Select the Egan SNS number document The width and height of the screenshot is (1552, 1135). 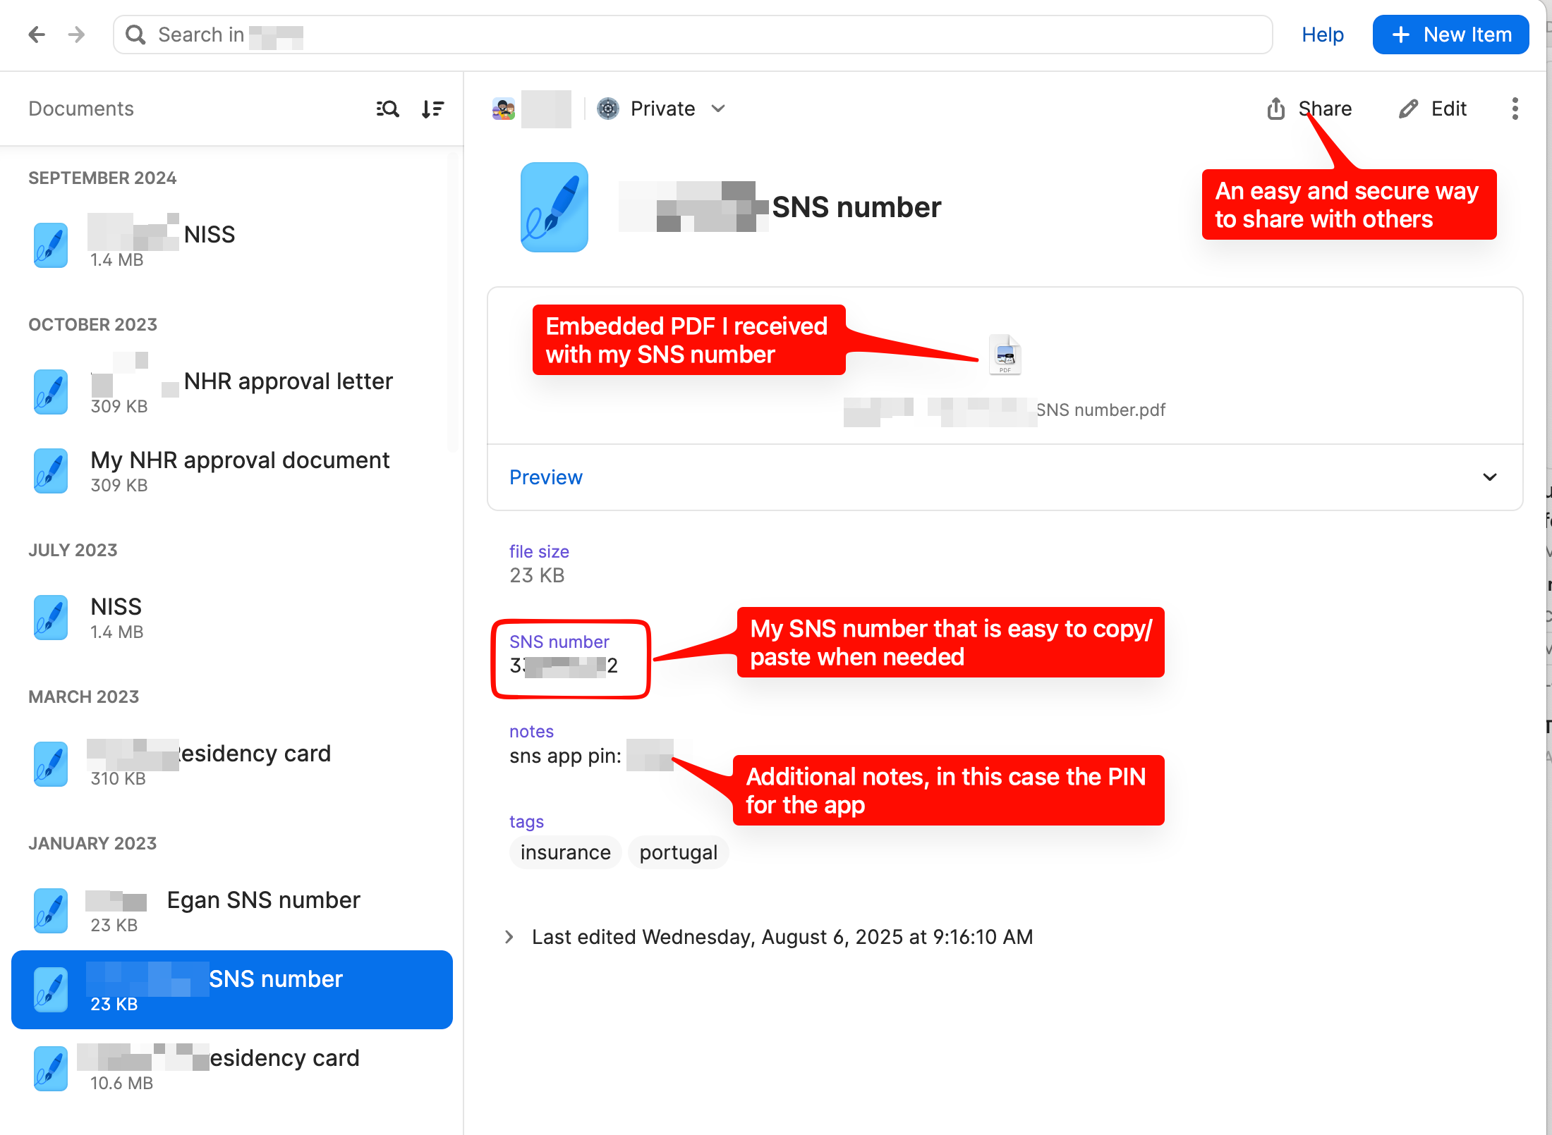coord(232,911)
